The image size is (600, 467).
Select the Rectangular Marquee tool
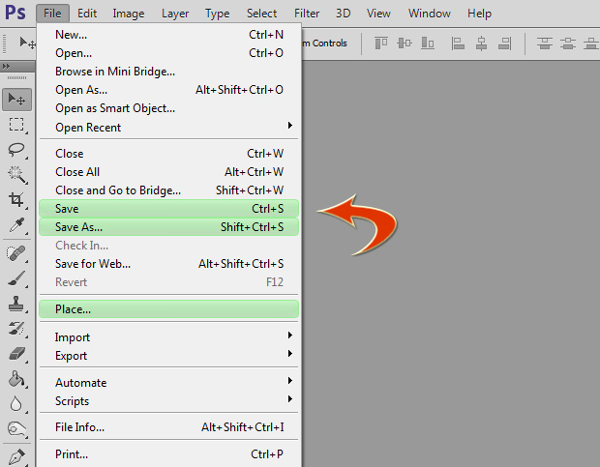pyautogui.click(x=16, y=125)
